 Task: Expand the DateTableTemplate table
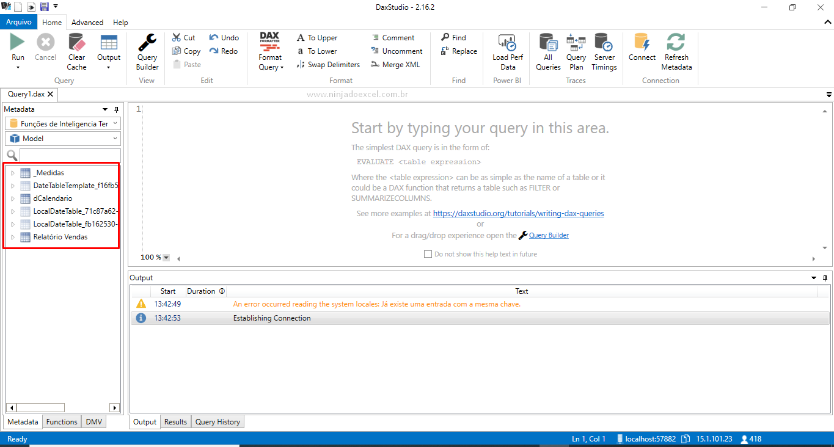tap(12, 186)
